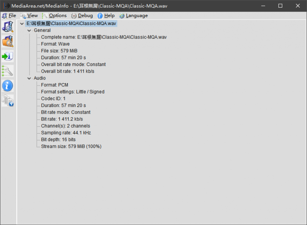This screenshot has height=225, width=307.
Task: Close the MediaInfo window
Action: tap(297, 6)
